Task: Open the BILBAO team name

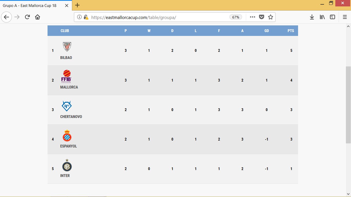Action: pyautogui.click(x=66, y=58)
